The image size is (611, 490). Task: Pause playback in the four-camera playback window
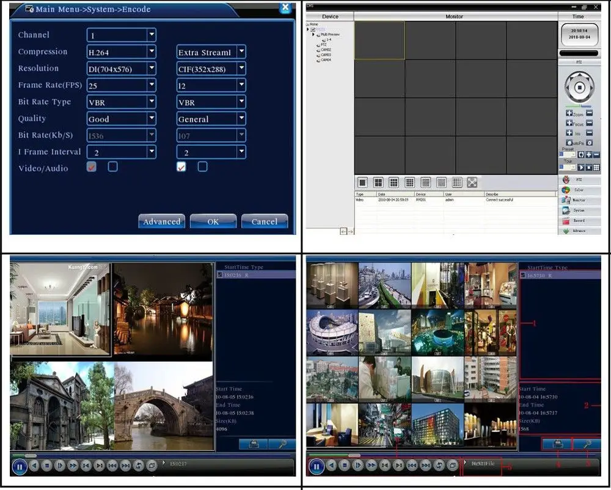(19, 466)
